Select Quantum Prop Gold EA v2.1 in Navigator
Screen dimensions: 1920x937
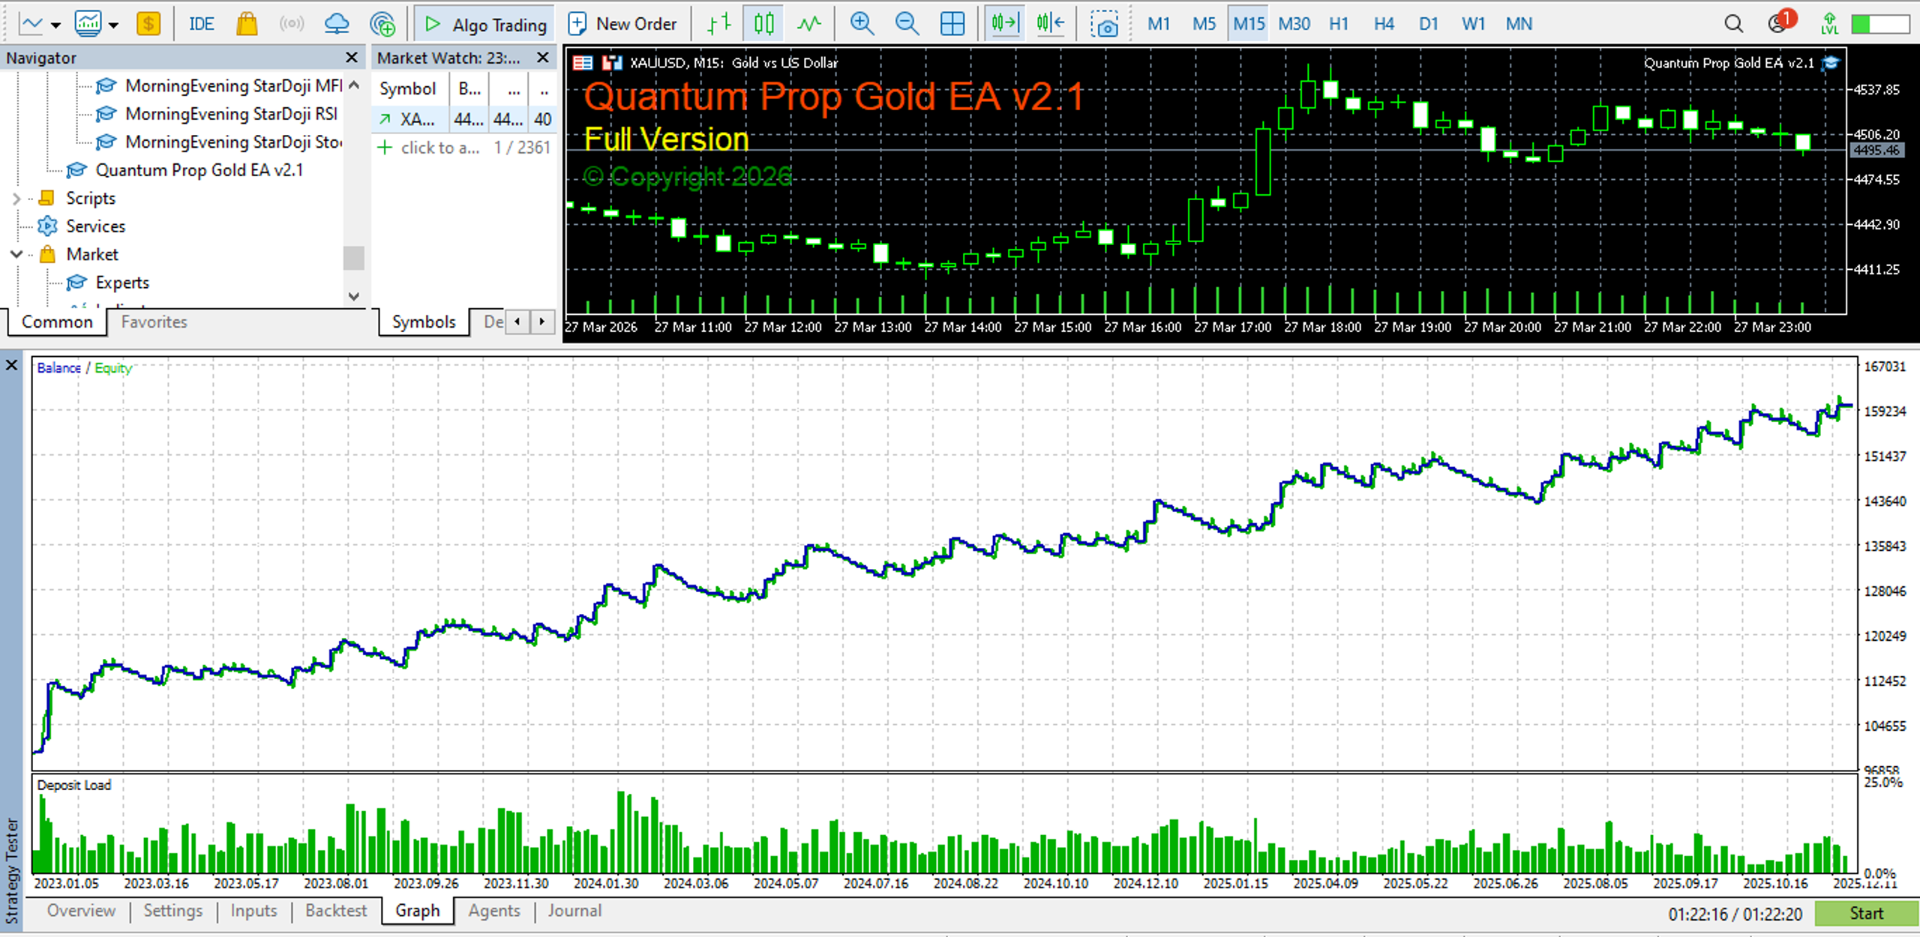pos(199,170)
